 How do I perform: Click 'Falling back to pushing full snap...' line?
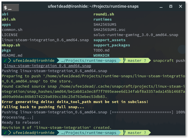(x=43, y=107)
